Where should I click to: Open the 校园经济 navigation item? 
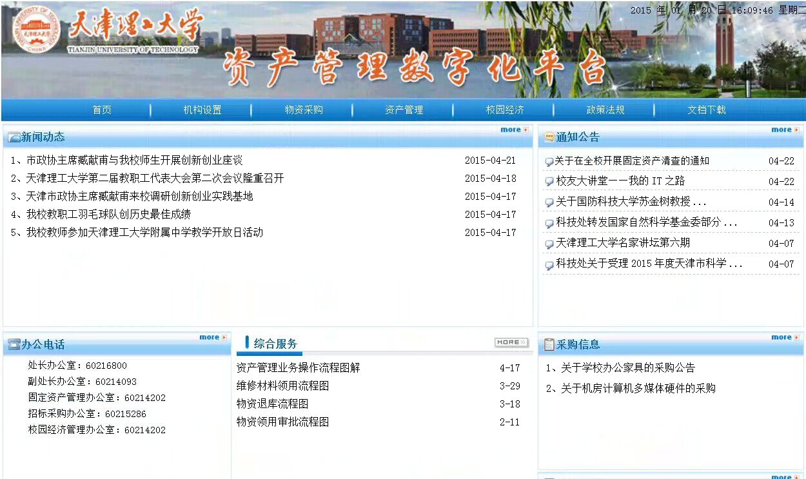point(505,110)
